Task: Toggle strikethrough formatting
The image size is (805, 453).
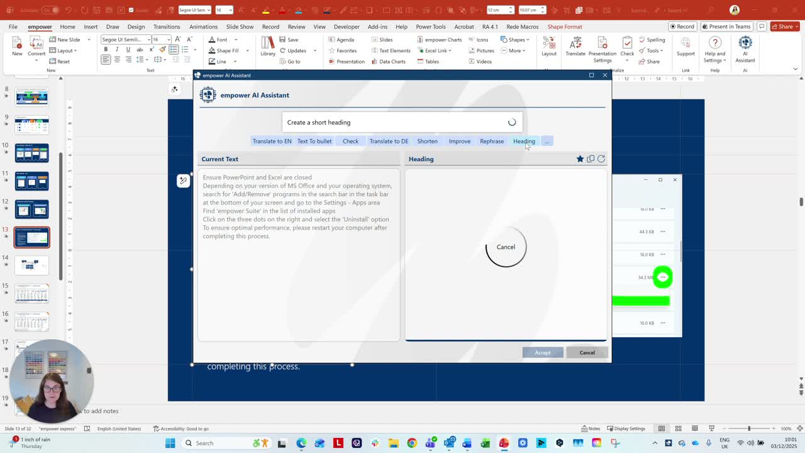Action: (140, 50)
